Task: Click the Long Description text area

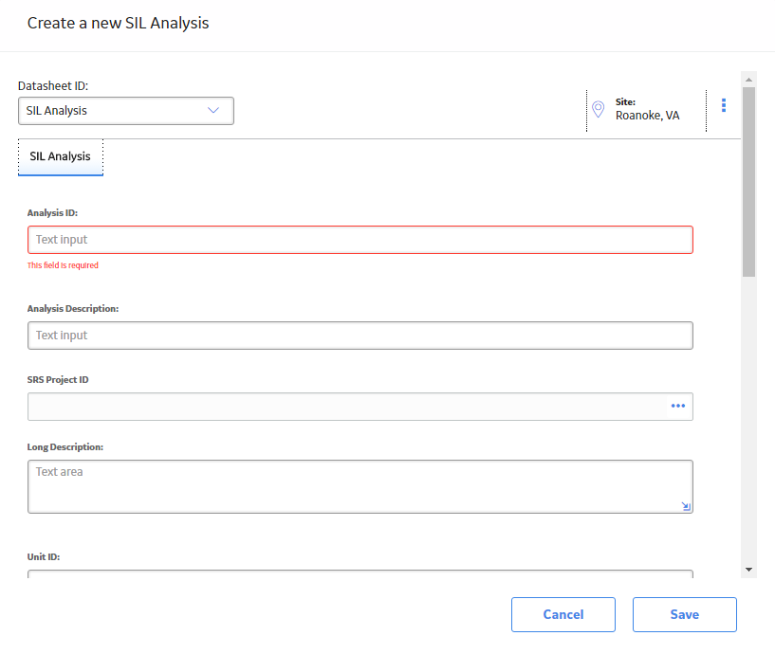Action: (x=360, y=486)
